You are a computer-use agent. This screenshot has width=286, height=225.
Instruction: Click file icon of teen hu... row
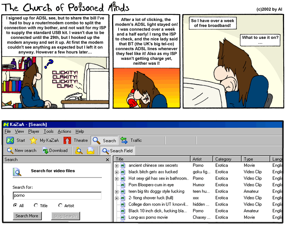pos(123,191)
